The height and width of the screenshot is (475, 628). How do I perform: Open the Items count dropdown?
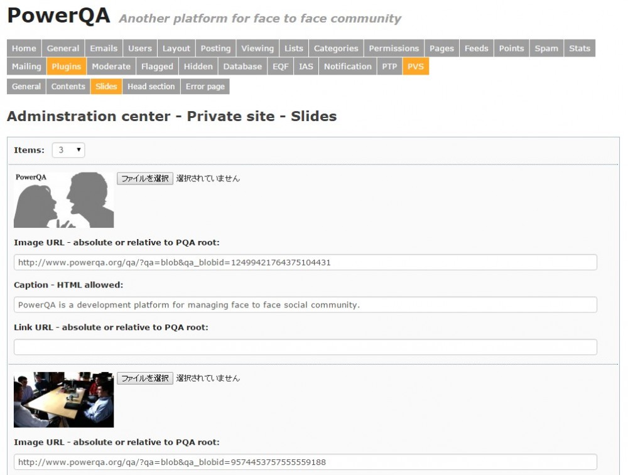coord(68,150)
